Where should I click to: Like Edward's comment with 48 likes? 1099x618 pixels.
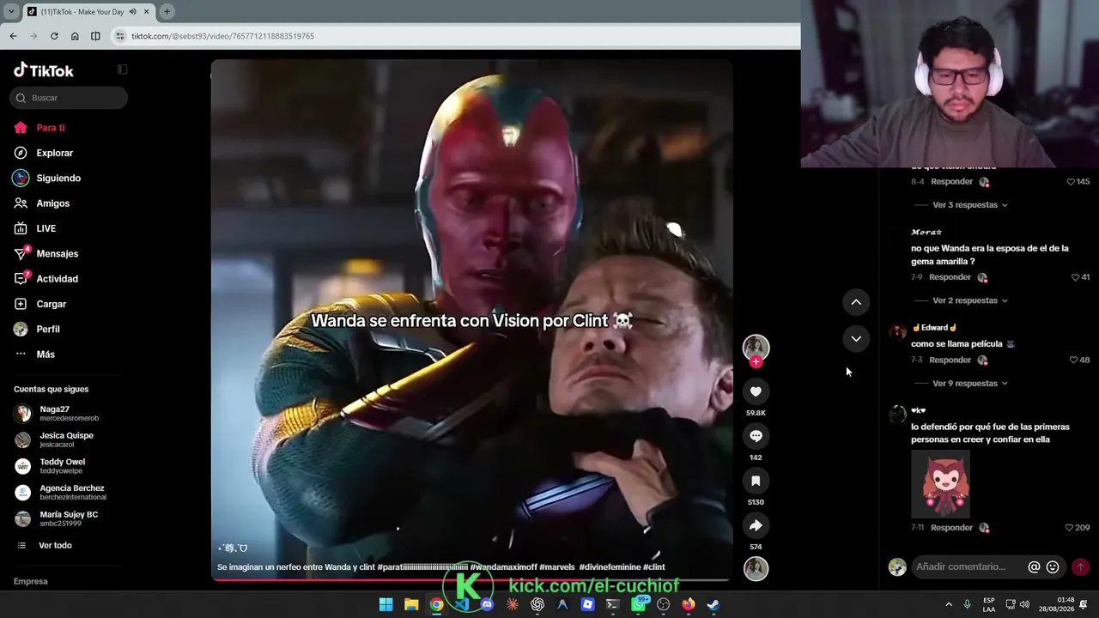coord(1074,360)
